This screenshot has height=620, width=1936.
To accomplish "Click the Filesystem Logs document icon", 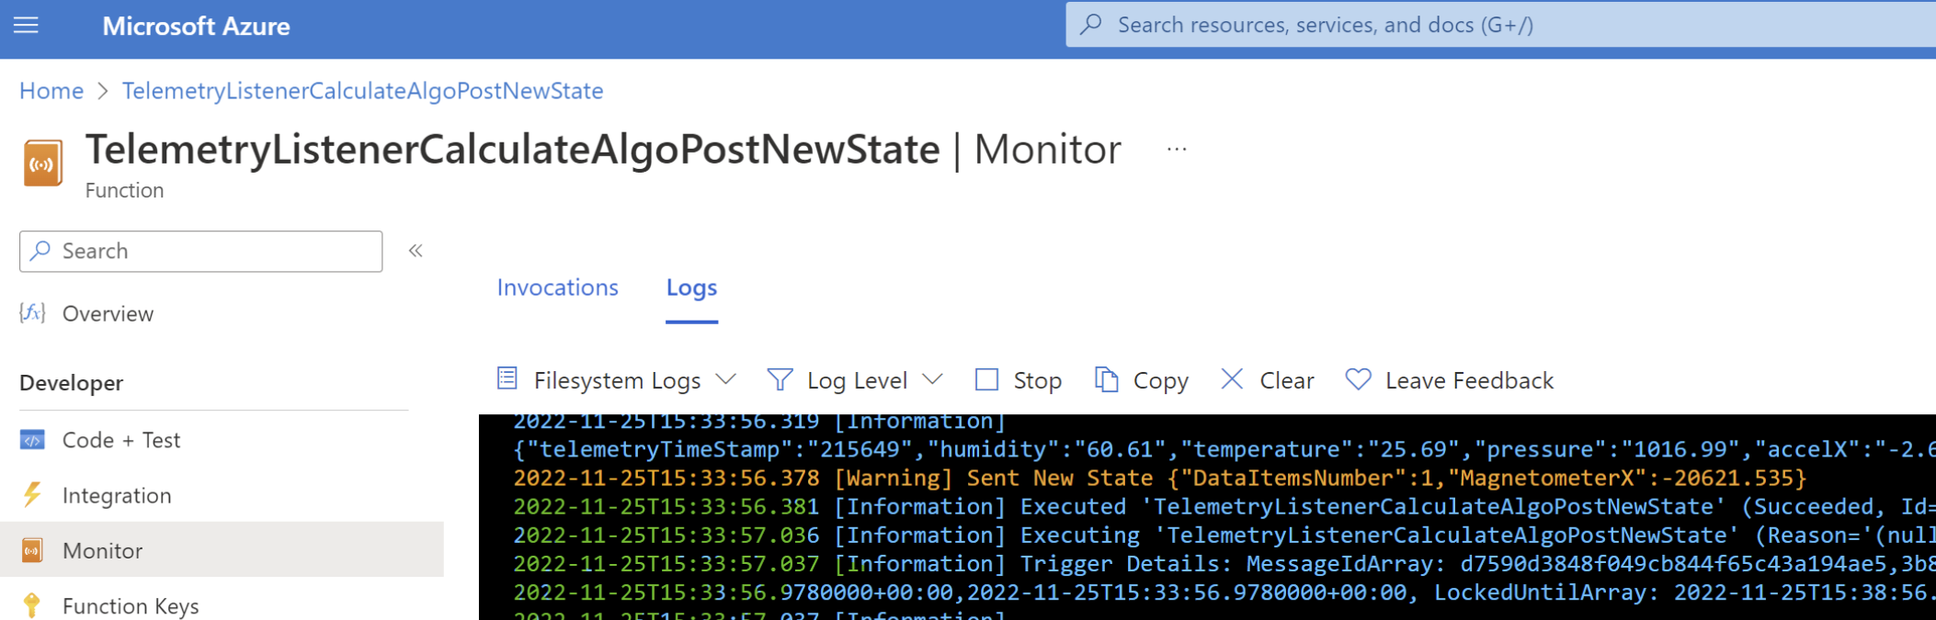I will 507,378.
